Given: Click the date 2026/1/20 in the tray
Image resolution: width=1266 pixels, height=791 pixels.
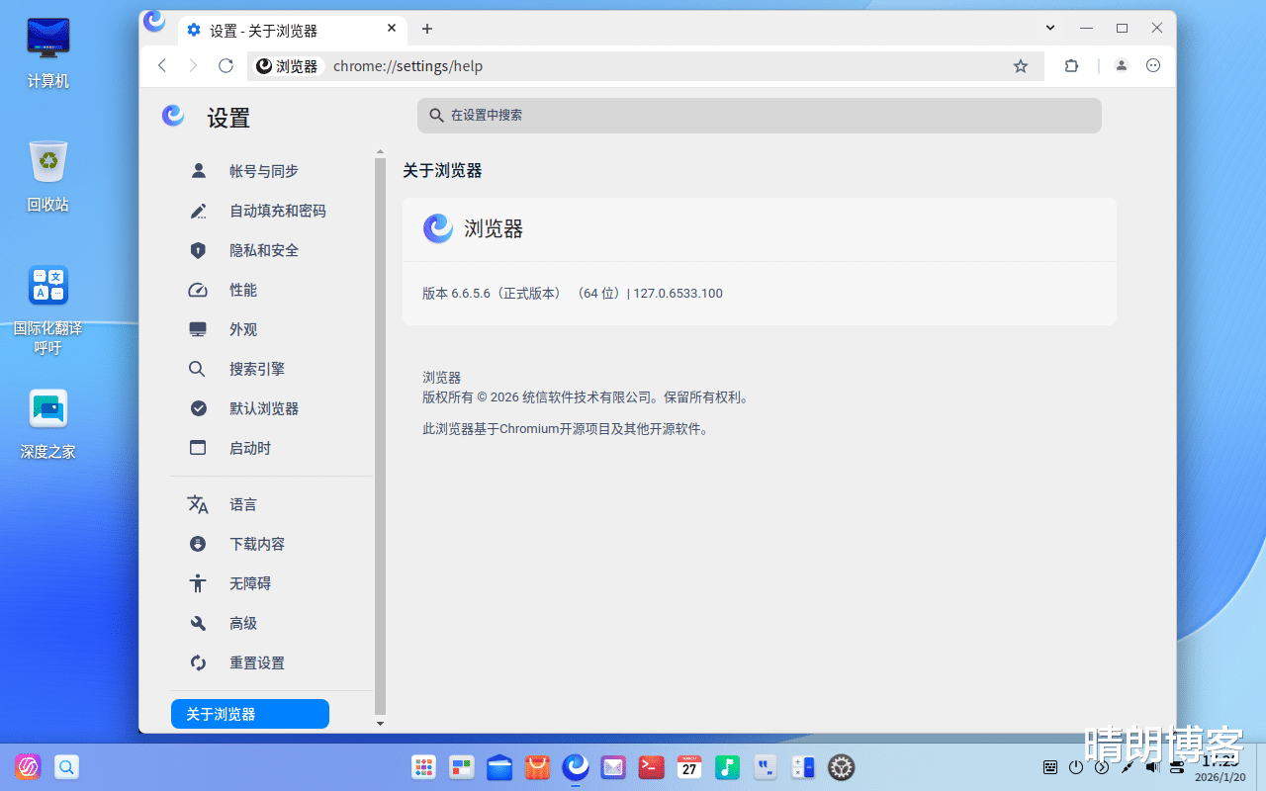Looking at the screenshot, I should 1220,778.
